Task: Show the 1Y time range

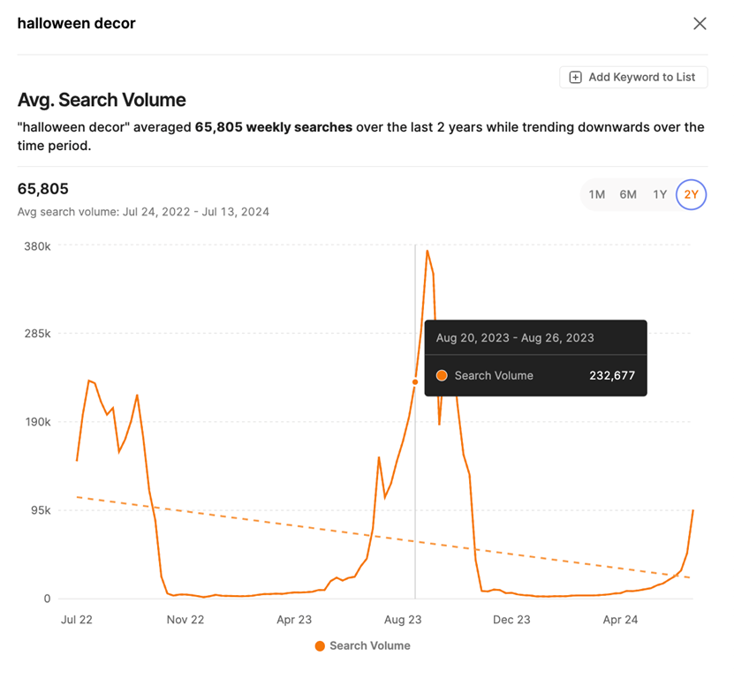Action: click(660, 194)
